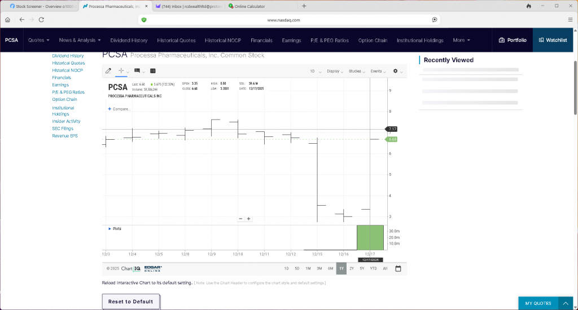Open the Insider Activity sidebar link
The height and width of the screenshot is (310, 578).
pyautogui.click(x=66, y=121)
